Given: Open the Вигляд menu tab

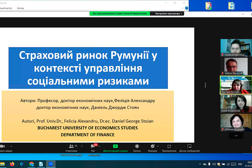Looking at the screenshot, I should point(20,8).
